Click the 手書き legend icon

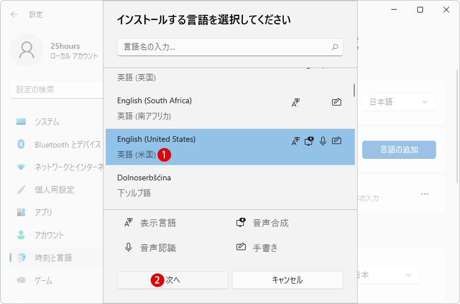point(241,247)
